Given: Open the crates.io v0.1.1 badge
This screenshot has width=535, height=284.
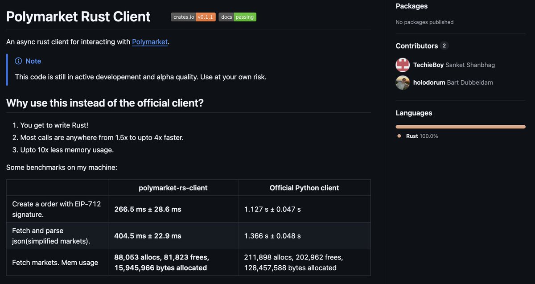Looking at the screenshot, I should tap(193, 17).
